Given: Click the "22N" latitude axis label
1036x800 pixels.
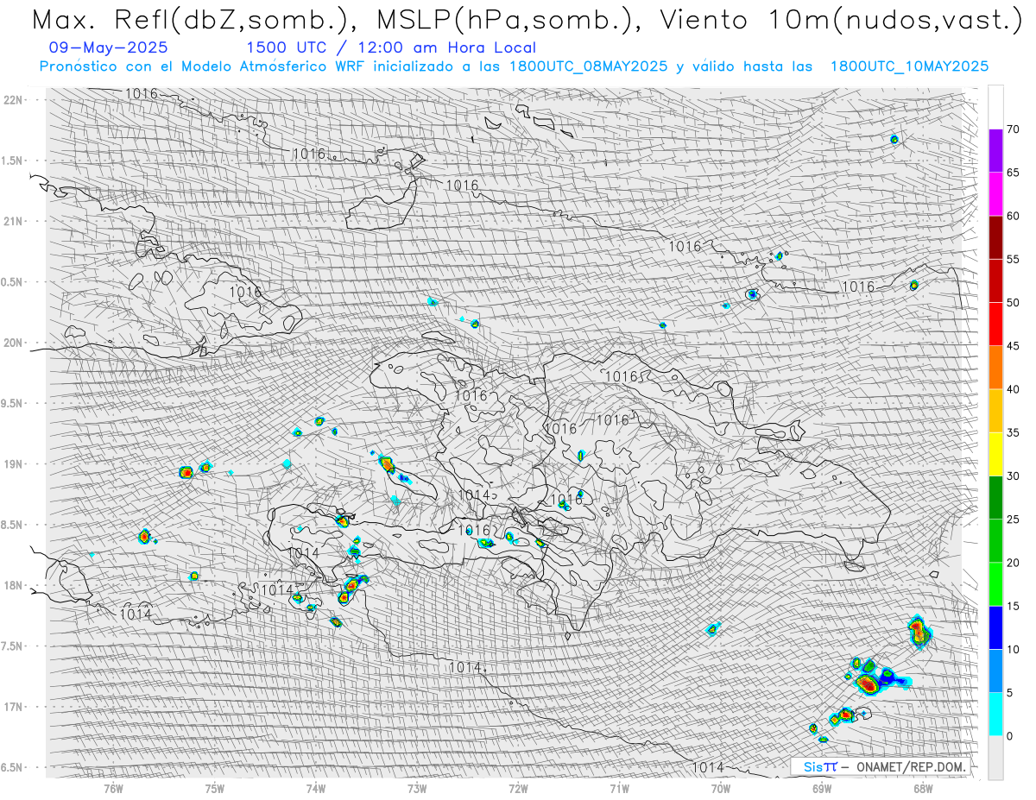Looking at the screenshot, I should (x=13, y=100).
